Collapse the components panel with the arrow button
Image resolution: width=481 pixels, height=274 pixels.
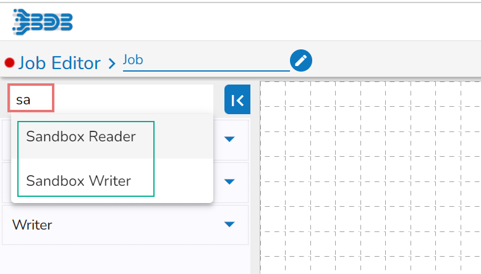pyautogui.click(x=237, y=100)
